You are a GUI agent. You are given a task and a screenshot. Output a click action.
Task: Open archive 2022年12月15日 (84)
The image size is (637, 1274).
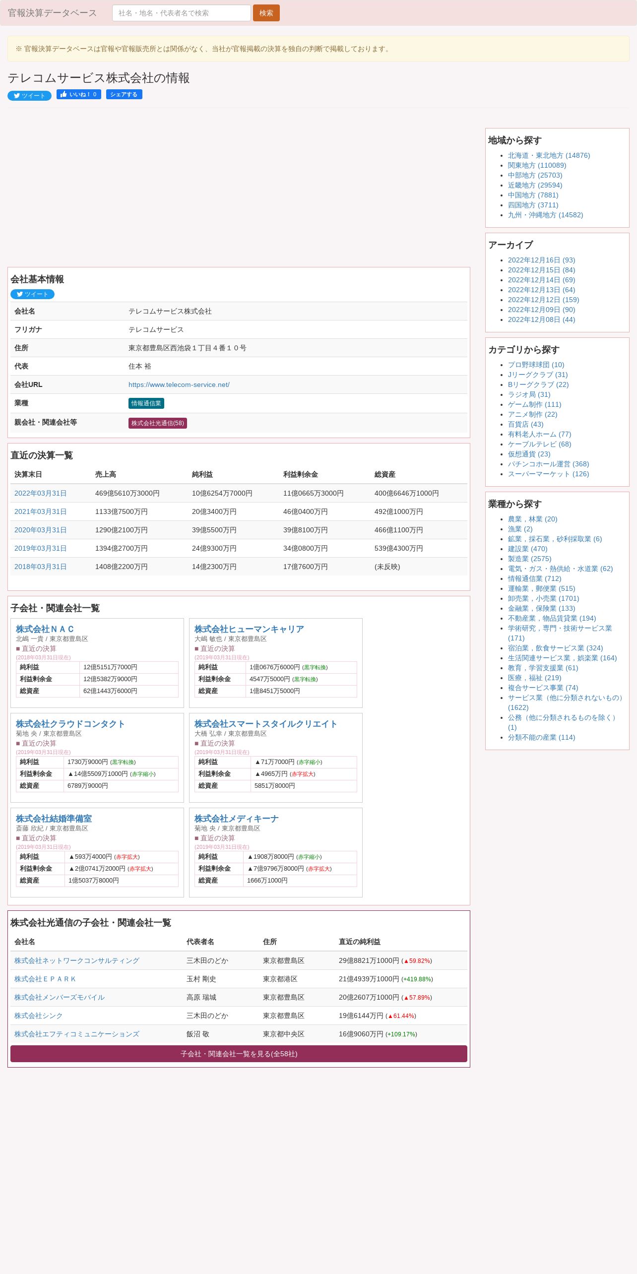coord(541,270)
